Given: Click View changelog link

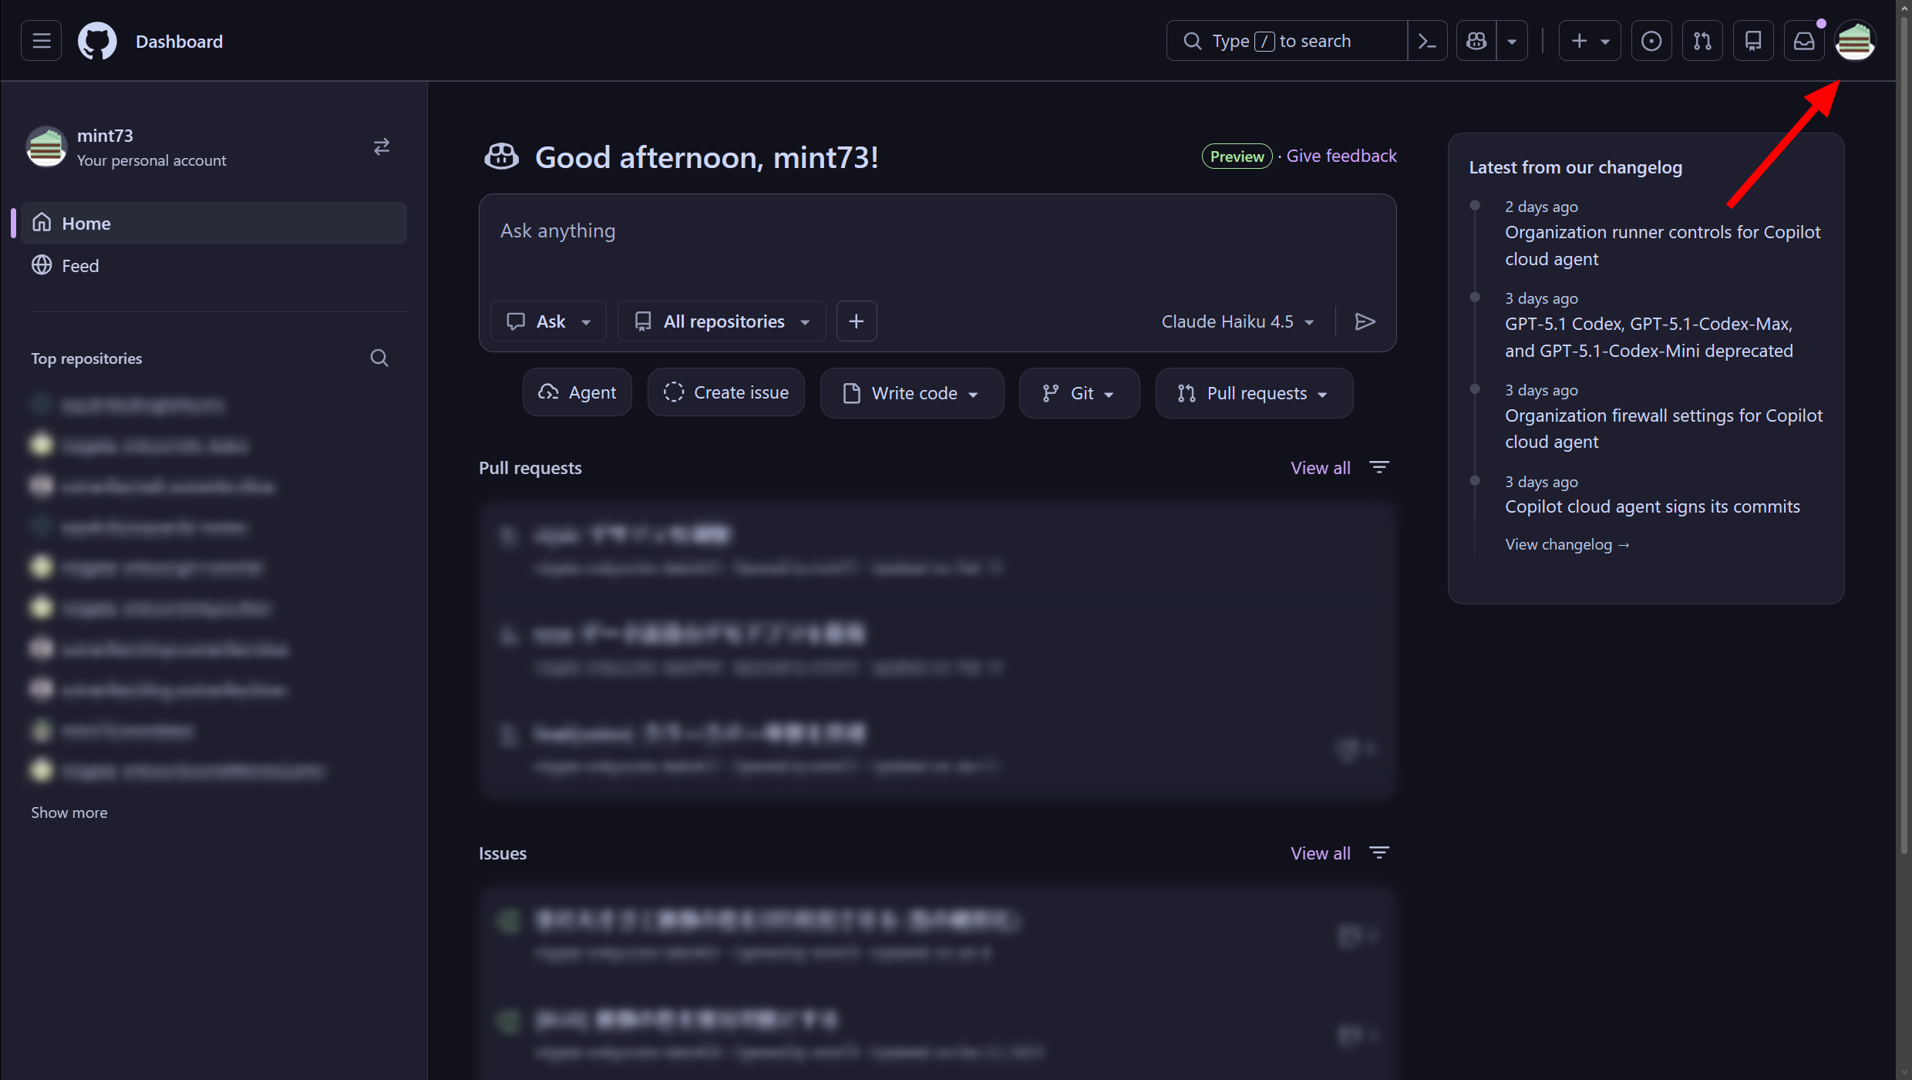Looking at the screenshot, I should [x=1567, y=544].
